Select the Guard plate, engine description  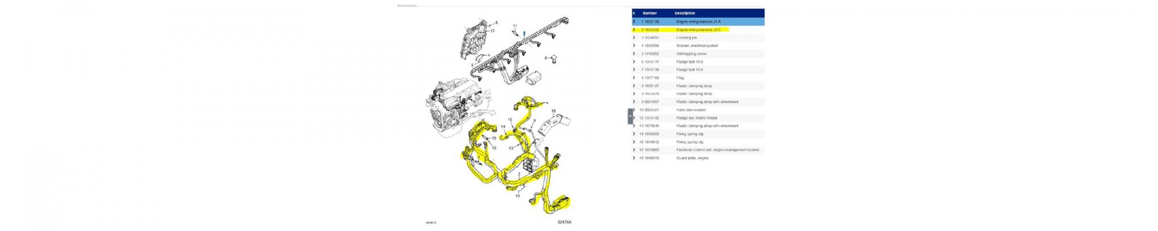(692, 158)
